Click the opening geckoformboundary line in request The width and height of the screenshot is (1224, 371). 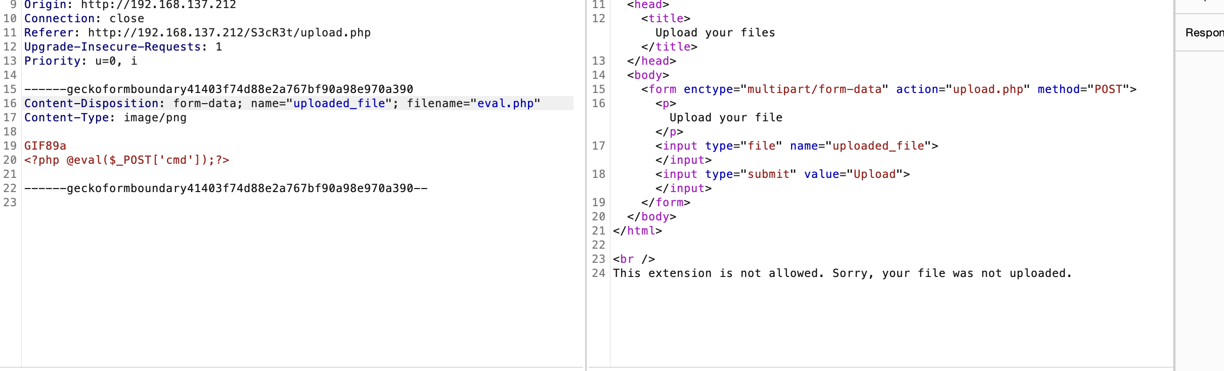point(218,89)
